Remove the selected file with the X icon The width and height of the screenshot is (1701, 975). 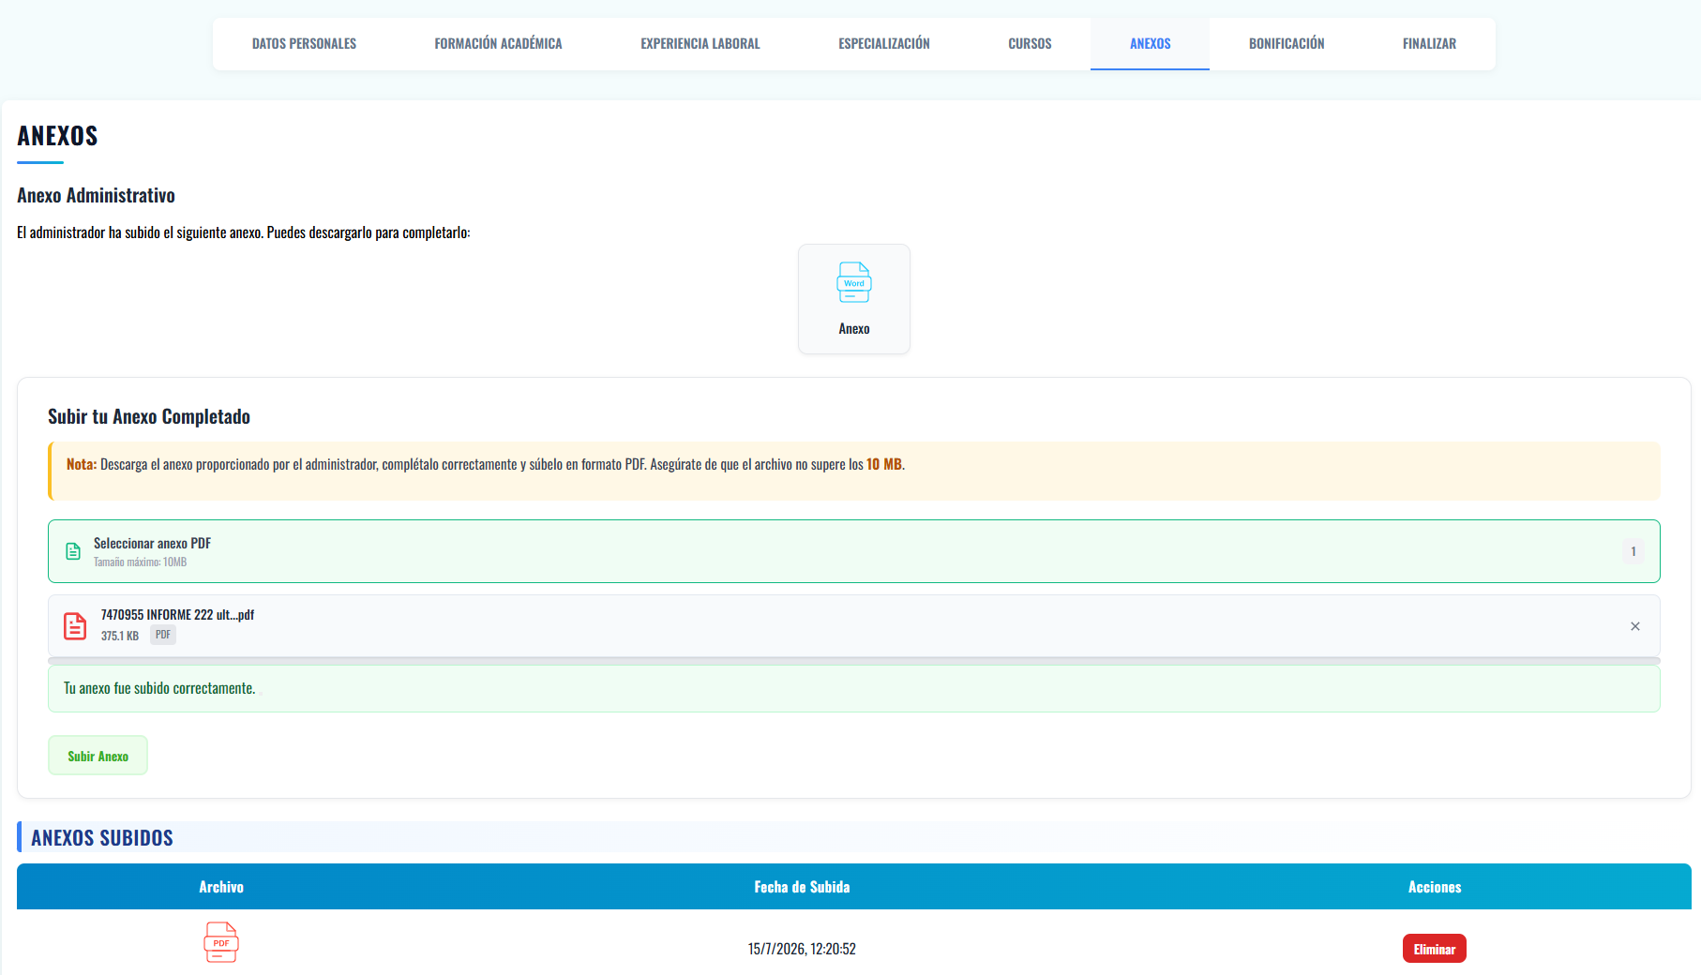tap(1634, 626)
